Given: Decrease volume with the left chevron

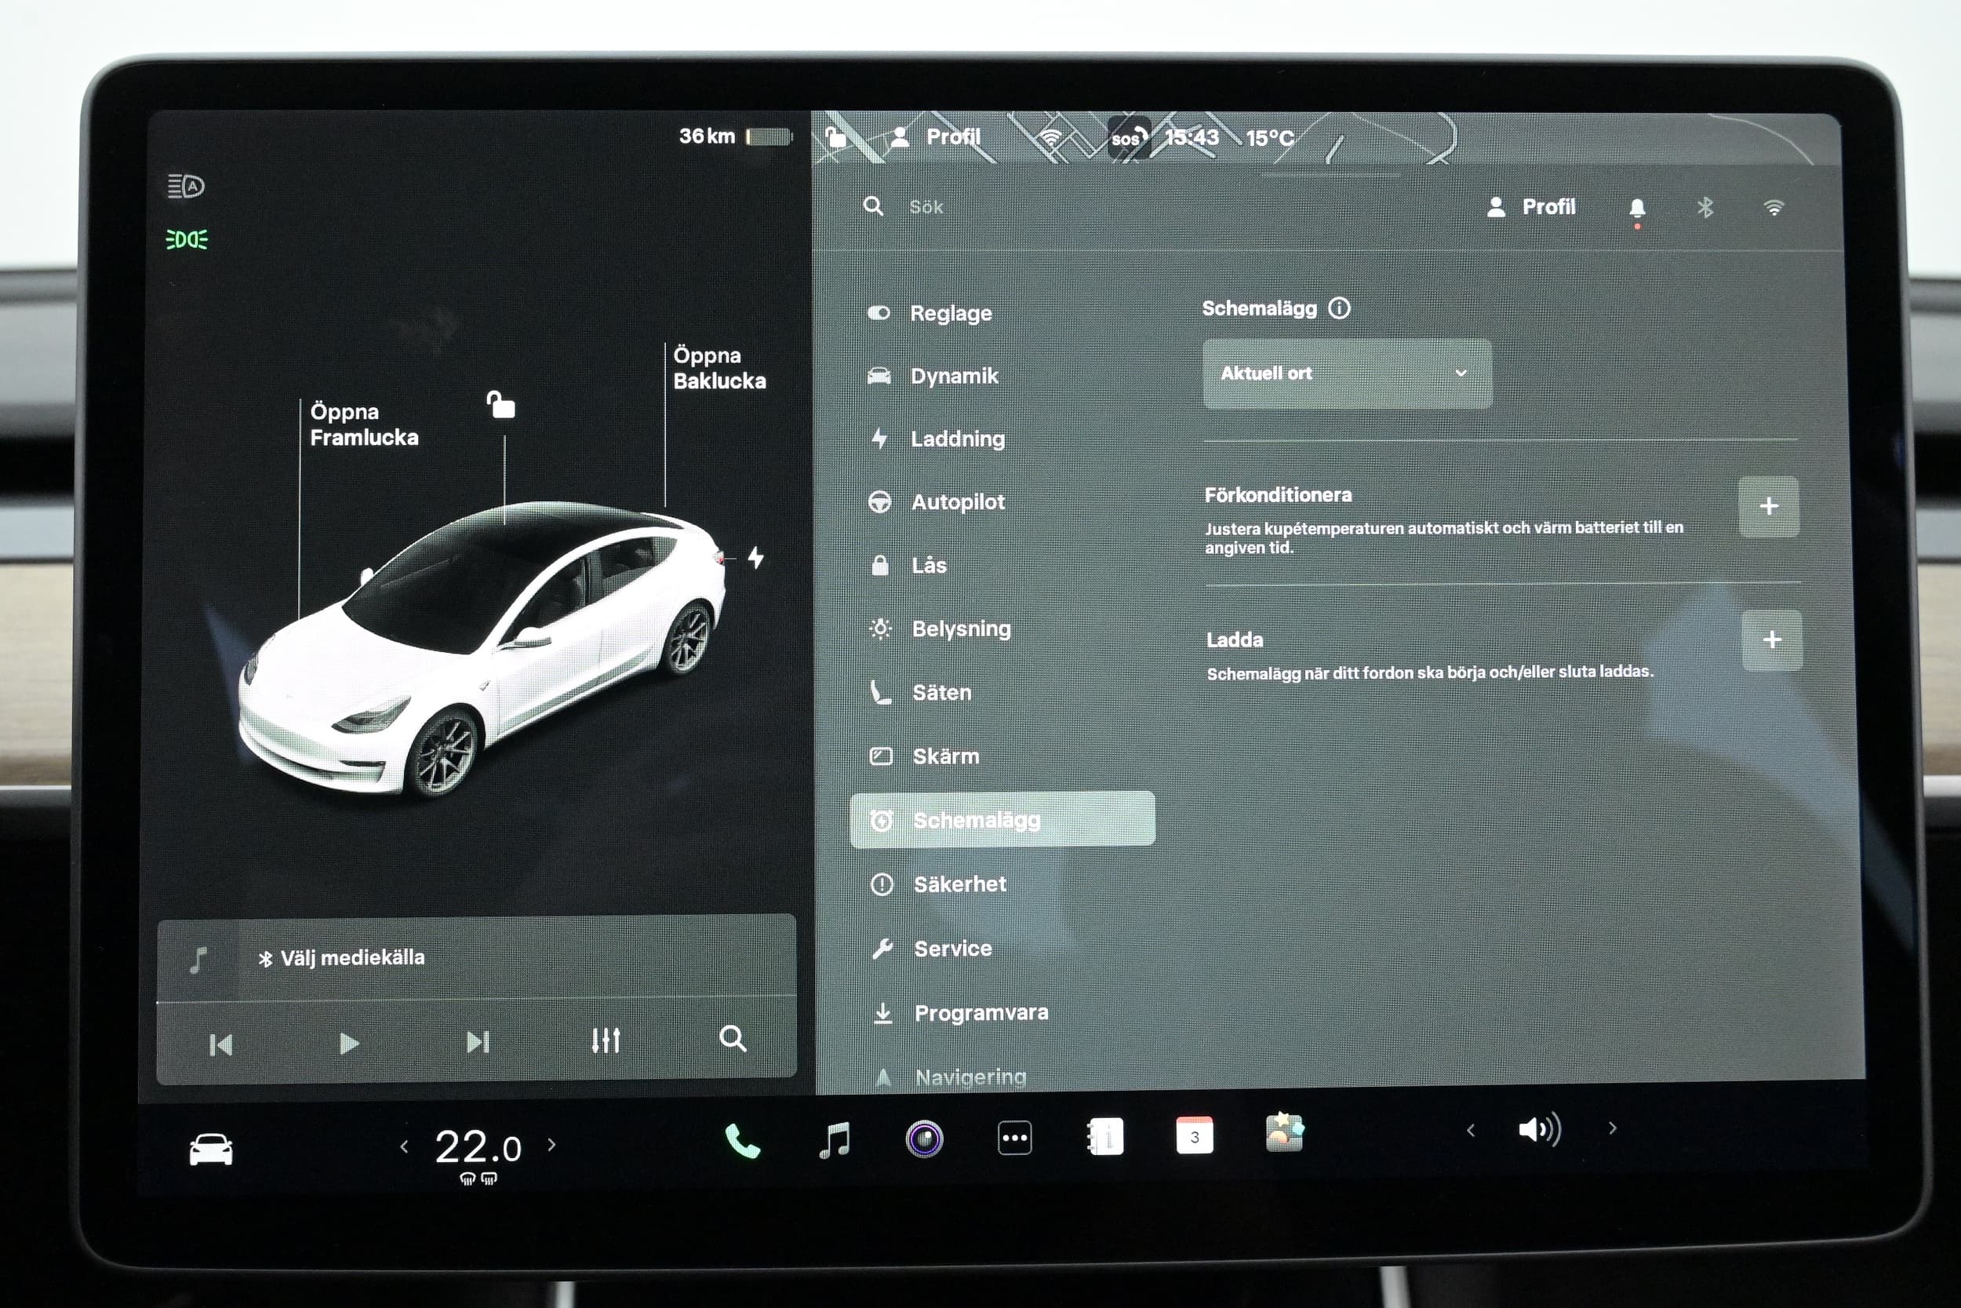Looking at the screenshot, I should pyautogui.click(x=1471, y=1131).
